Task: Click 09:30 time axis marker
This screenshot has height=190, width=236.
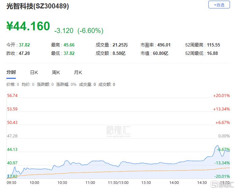Action: 11,183
